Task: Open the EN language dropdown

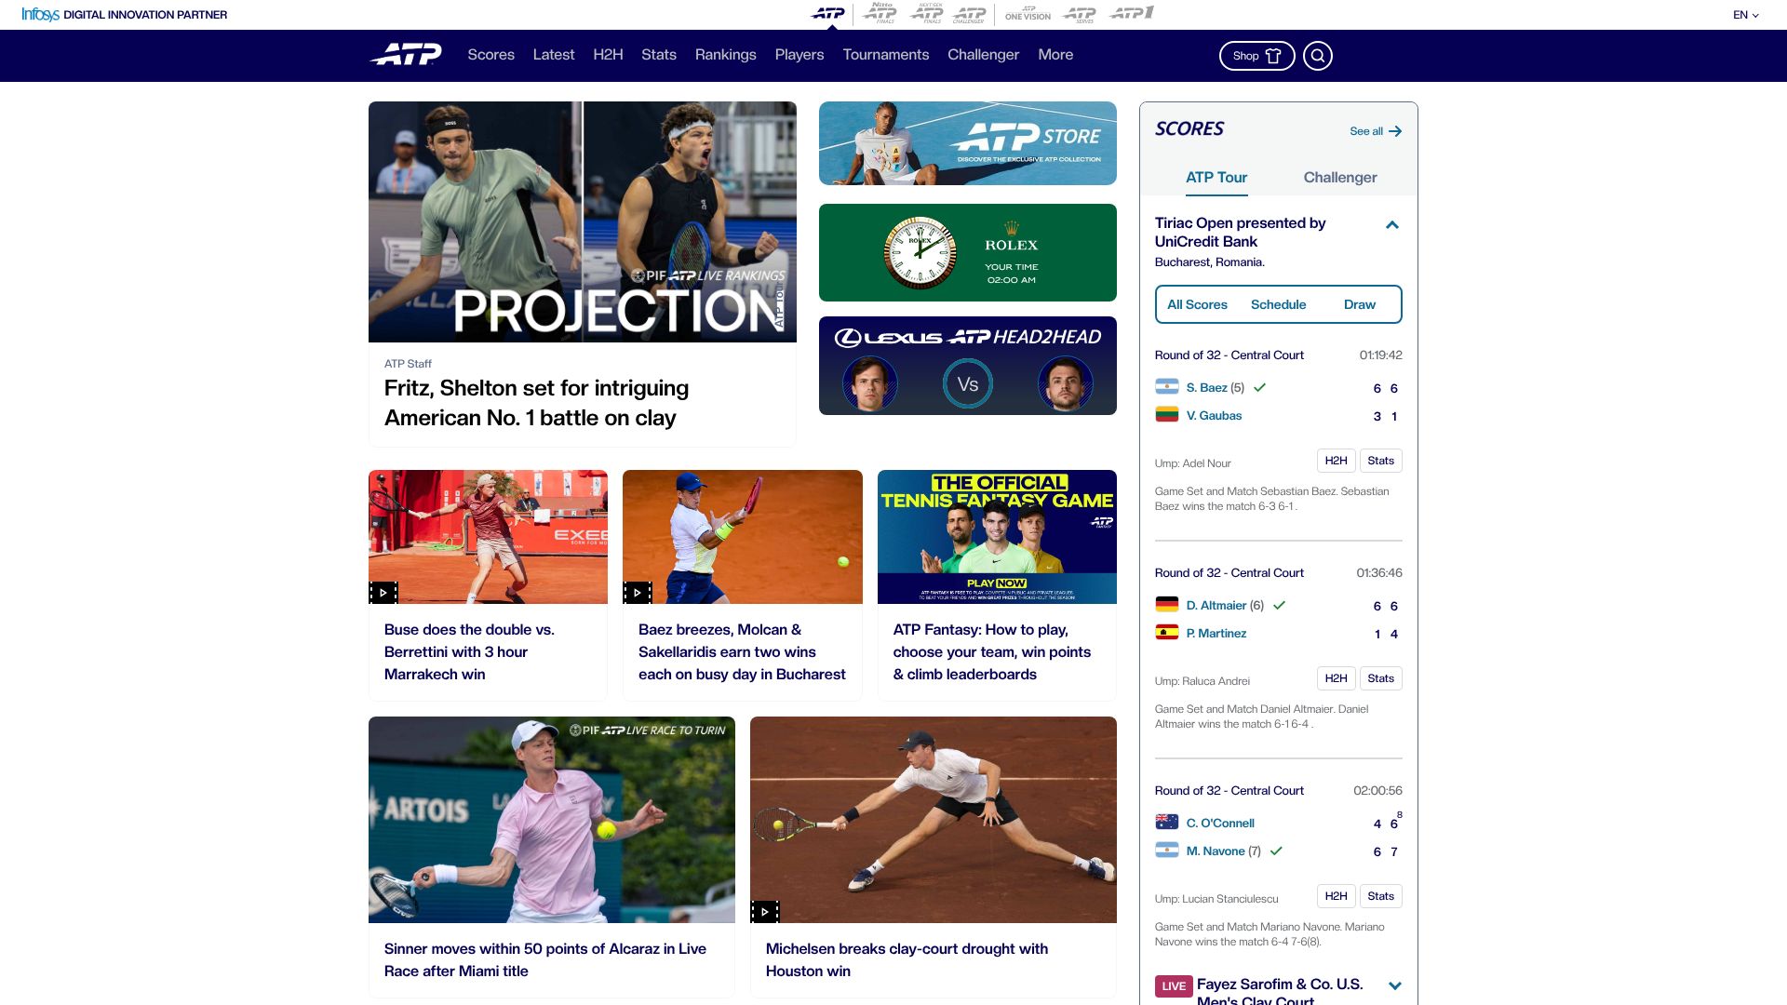Action: click(x=1745, y=15)
